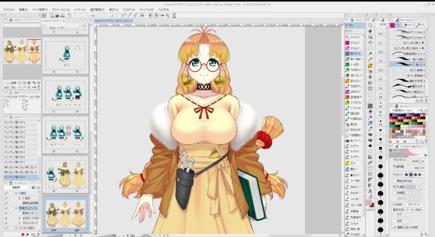Select the last highlighted history entry ペン/ペン/製ペタ
The image size is (435, 237).
point(21,177)
